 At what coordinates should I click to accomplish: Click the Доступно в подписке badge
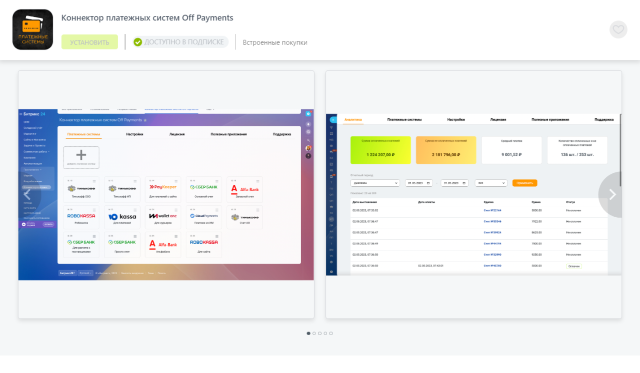180,42
